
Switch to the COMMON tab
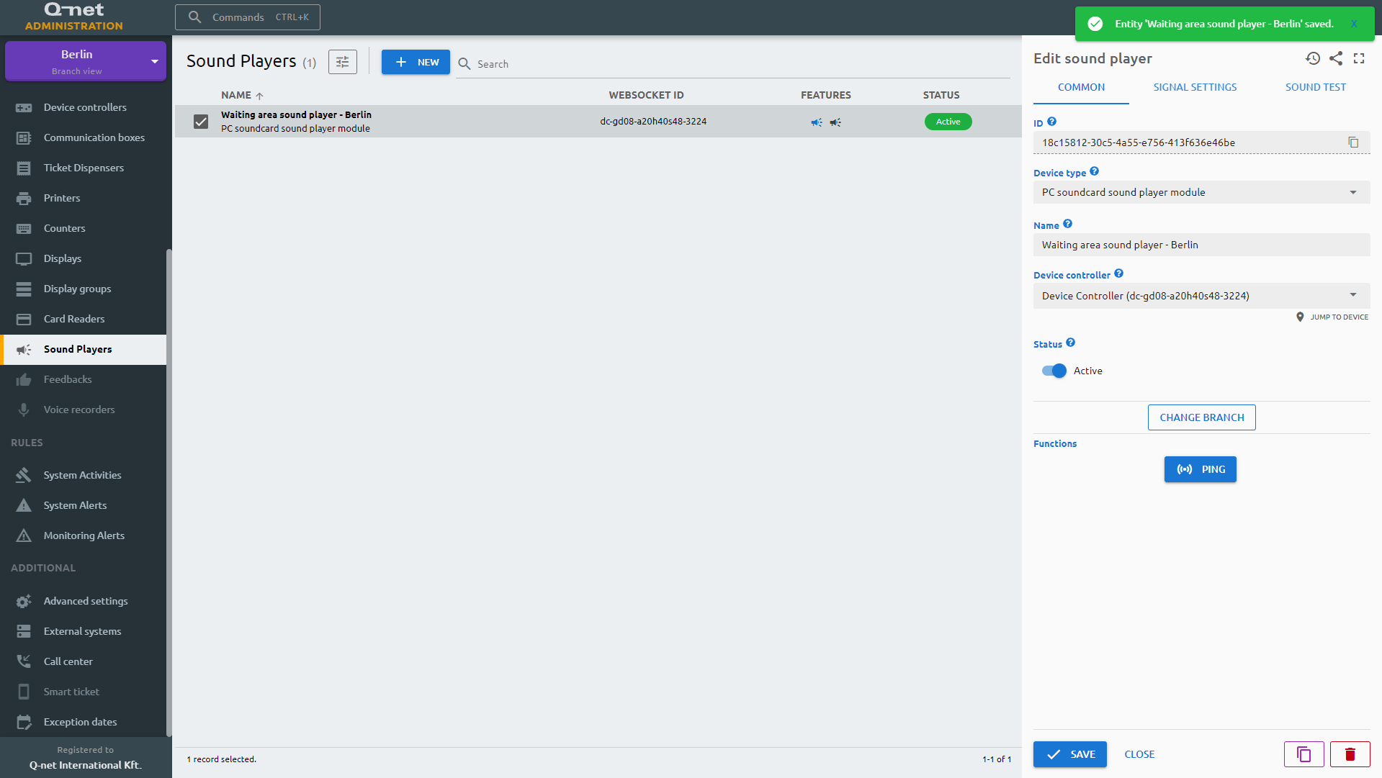point(1081,87)
